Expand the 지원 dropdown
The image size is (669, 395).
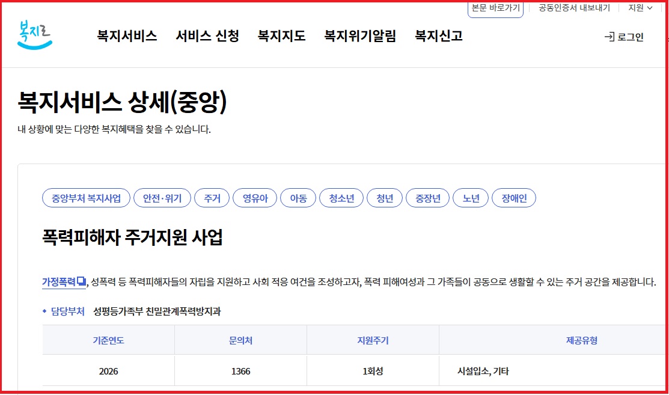[640, 8]
